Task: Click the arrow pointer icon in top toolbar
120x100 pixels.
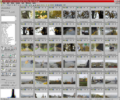Action: pos(13,5)
